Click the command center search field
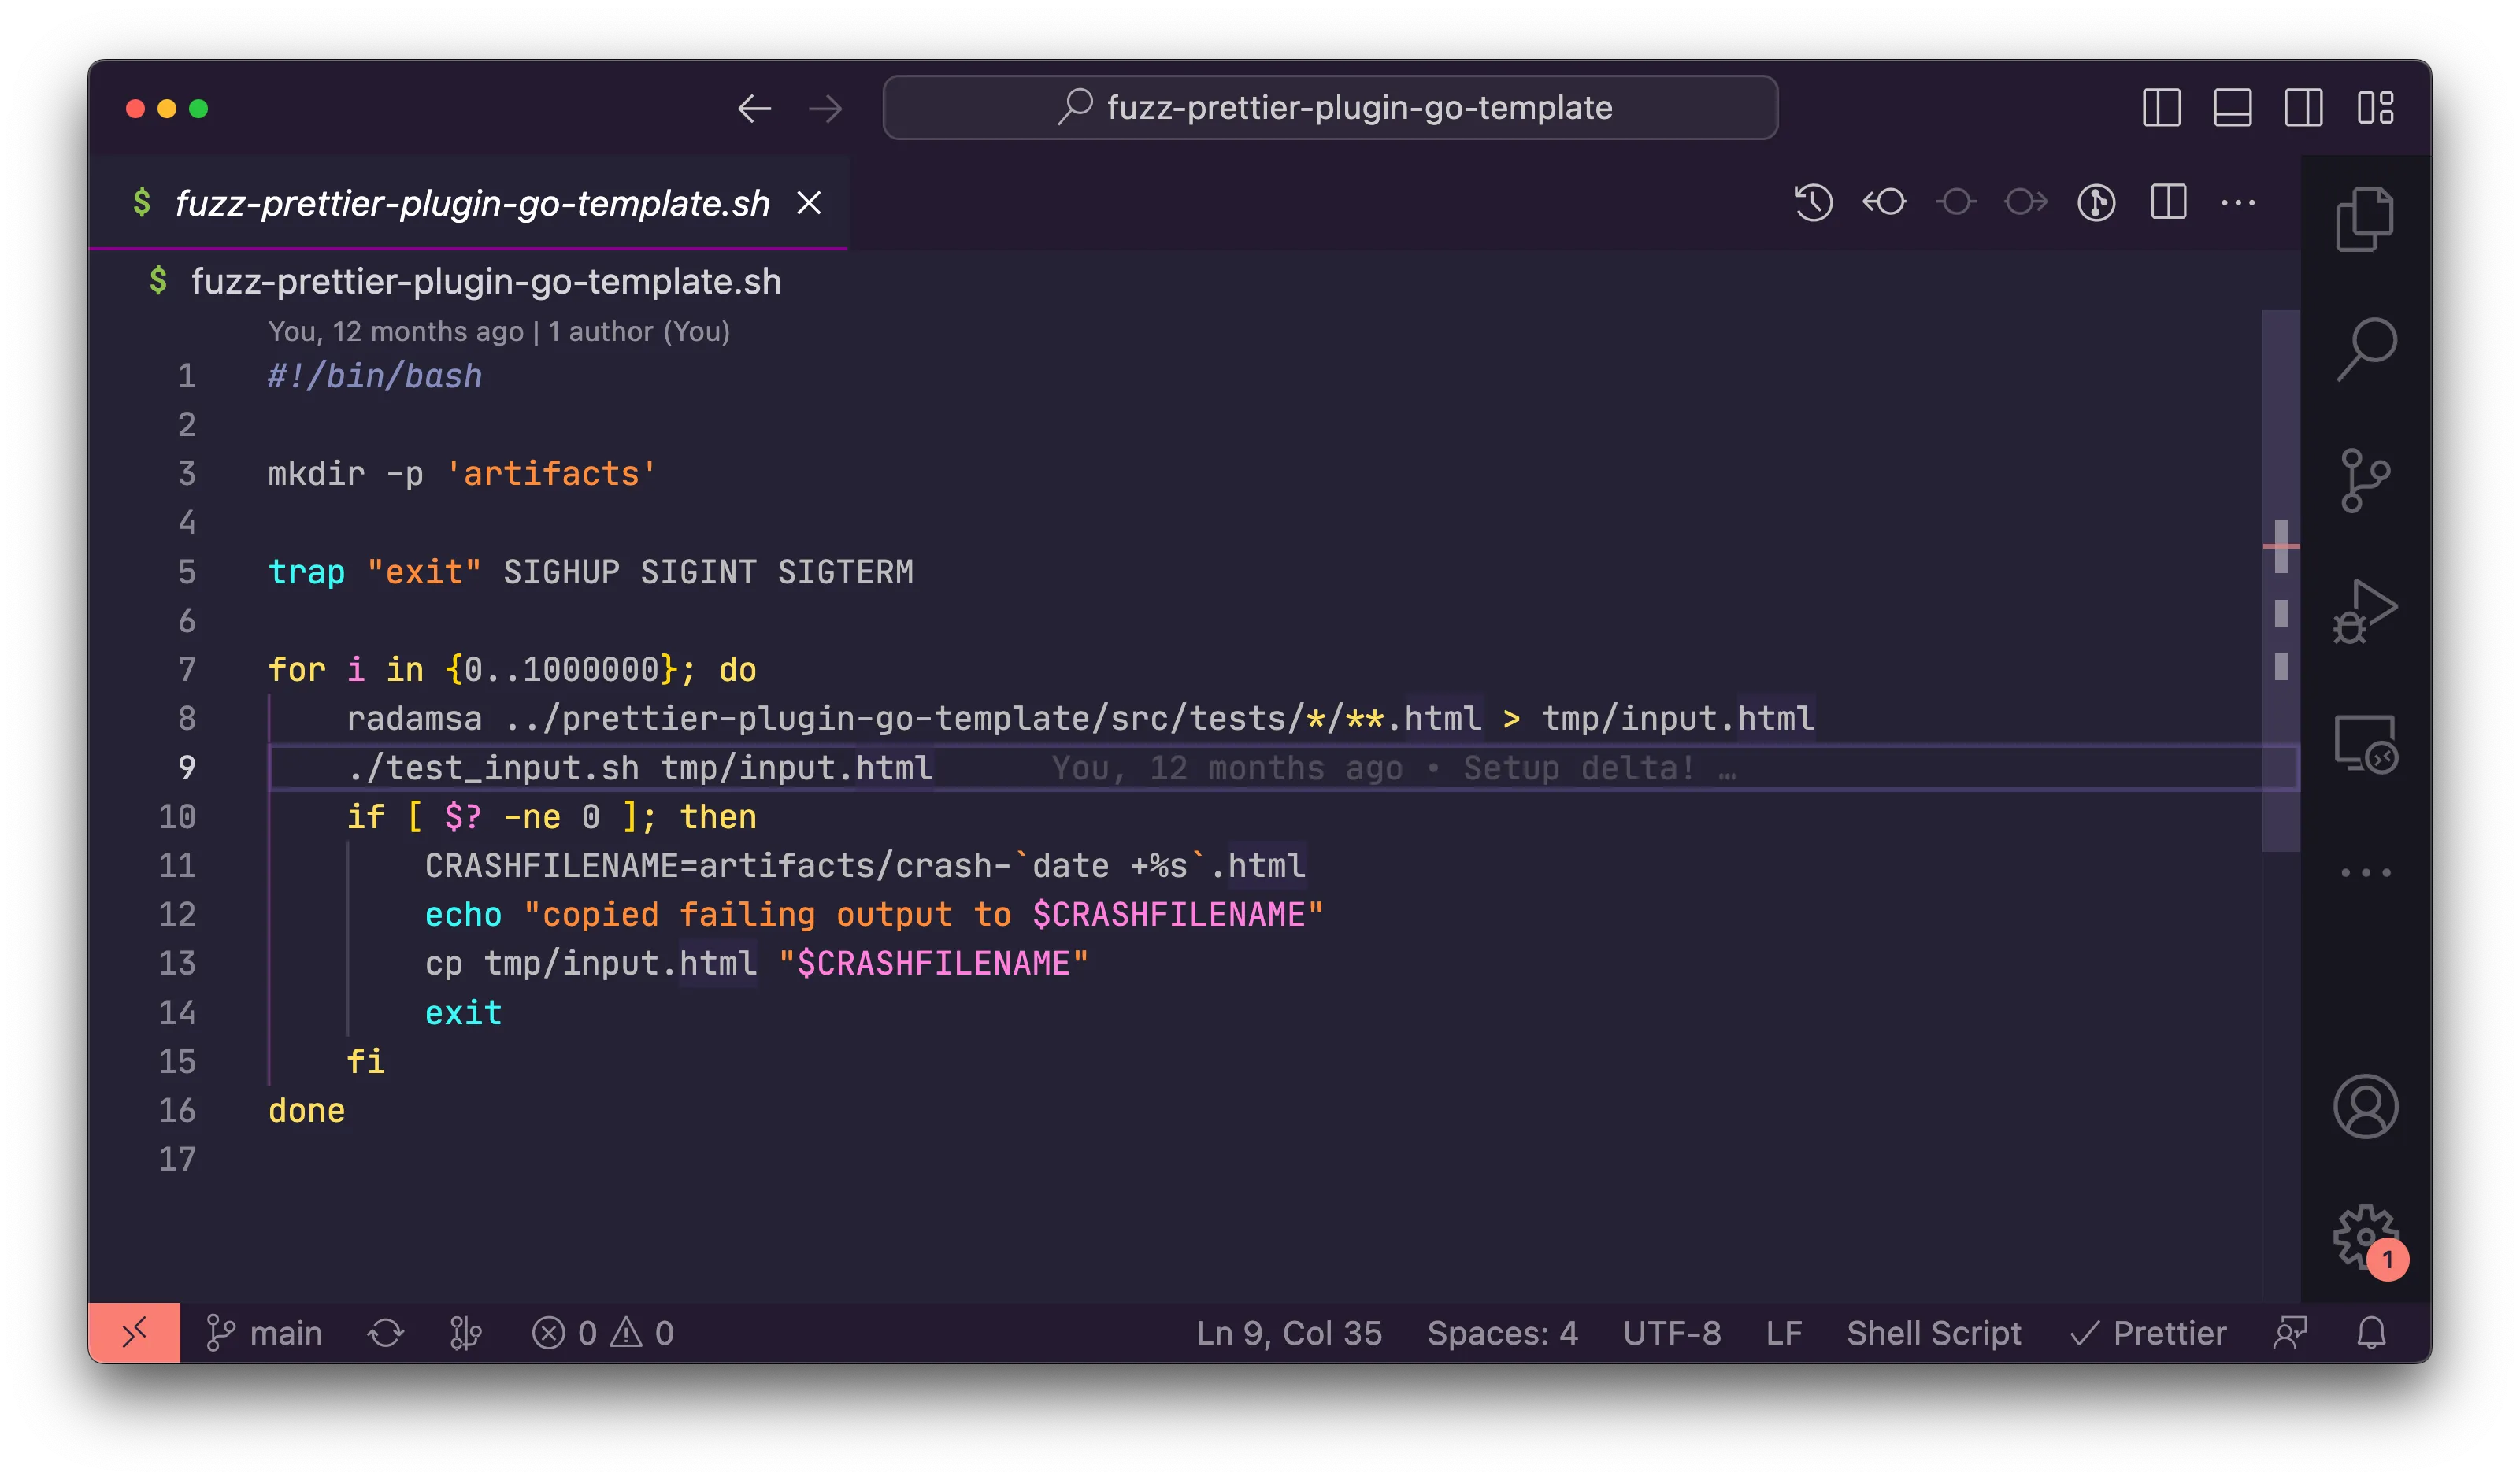The image size is (2520, 1480). pyautogui.click(x=1330, y=108)
